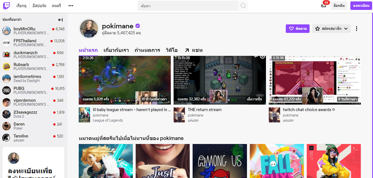Click the pokimane channel heading

[118, 26]
